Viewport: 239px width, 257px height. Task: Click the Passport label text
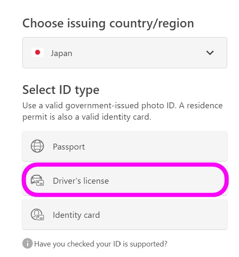tap(69, 147)
